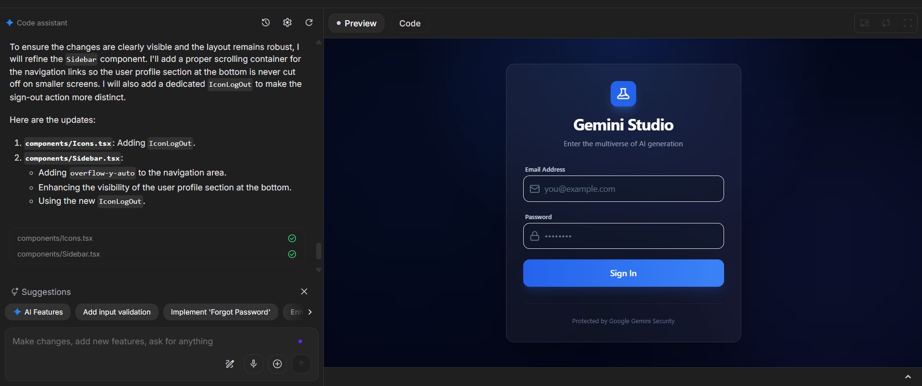Image resolution: width=922 pixels, height=386 pixels.
Task: Click bold 'components/Icons.tsx' list item
Action: 68,143
